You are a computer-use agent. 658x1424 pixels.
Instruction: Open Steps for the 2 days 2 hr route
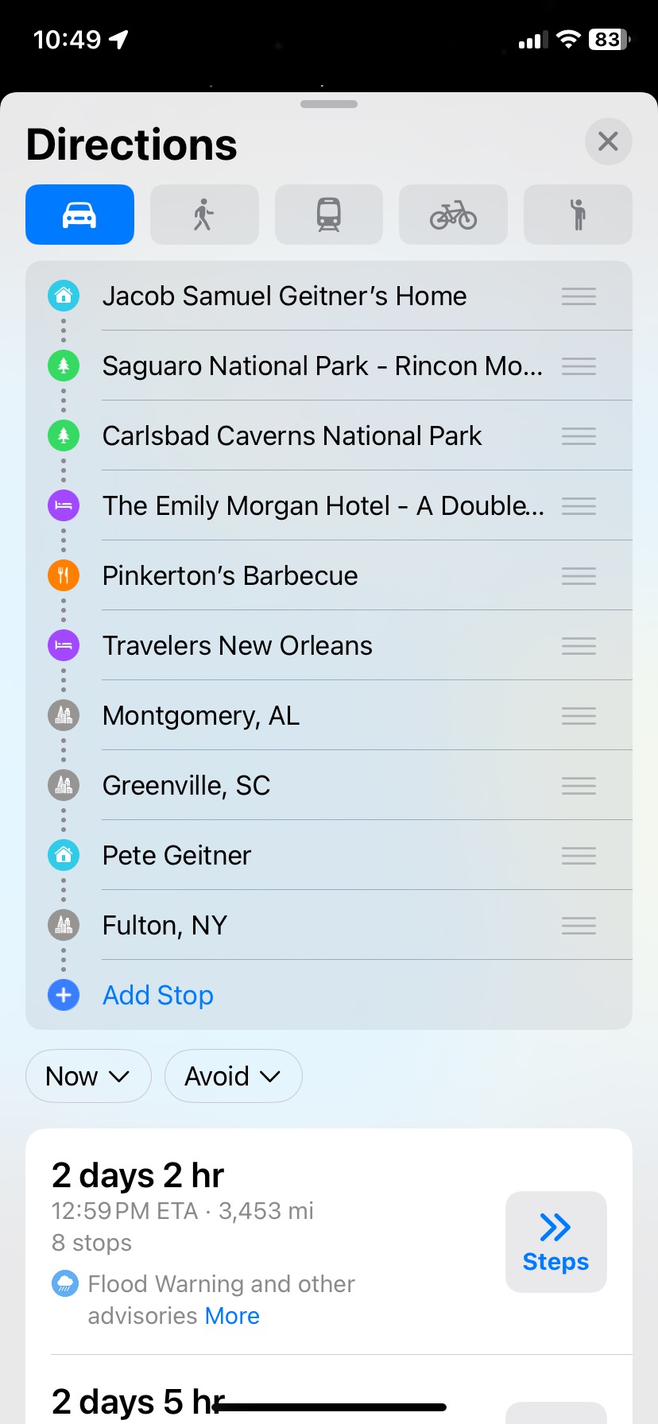click(556, 1242)
